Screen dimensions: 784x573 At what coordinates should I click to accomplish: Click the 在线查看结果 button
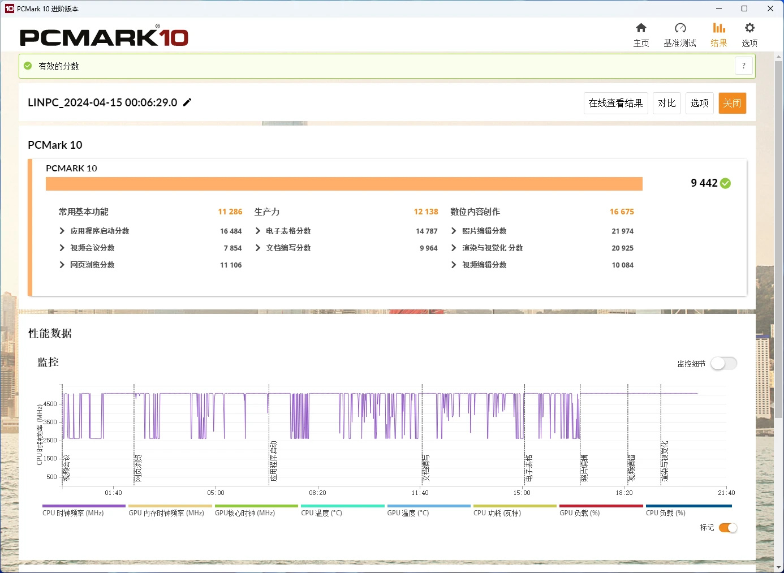(x=615, y=103)
